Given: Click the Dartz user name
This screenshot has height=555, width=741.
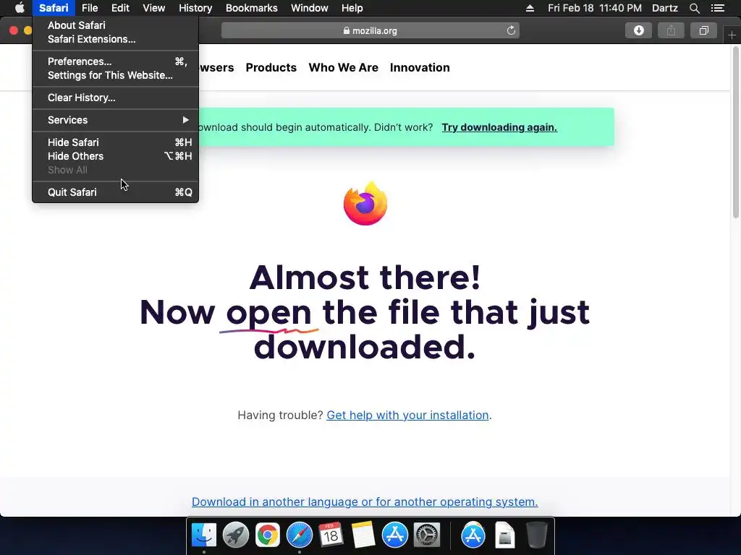Looking at the screenshot, I should 664,8.
